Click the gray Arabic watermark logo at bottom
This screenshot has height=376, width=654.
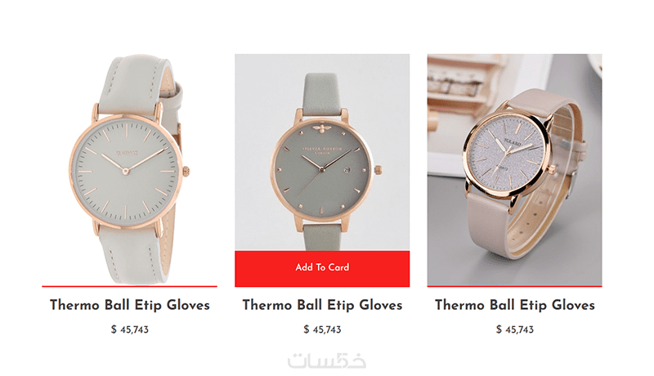coord(327,360)
